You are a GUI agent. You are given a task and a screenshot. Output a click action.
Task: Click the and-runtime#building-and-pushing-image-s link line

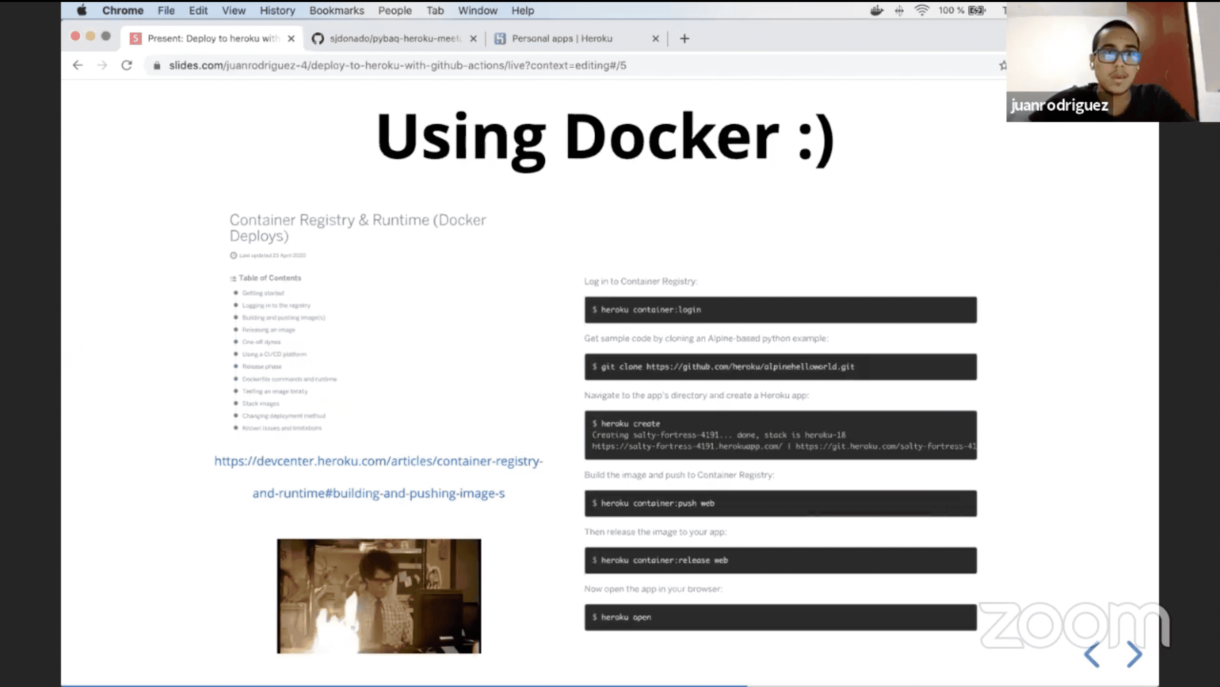pos(378,493)
